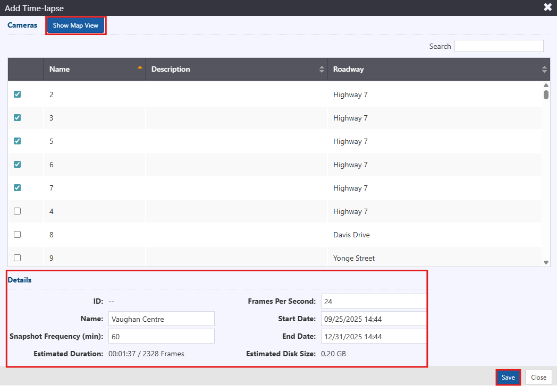Check the checkbox for camera 4
Image resolution: width=557 pixels, height=386 pixels.
[17, 211]
